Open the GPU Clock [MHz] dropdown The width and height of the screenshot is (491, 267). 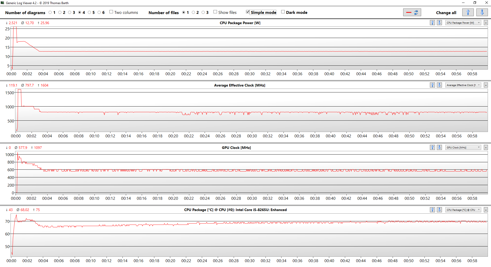463,147
